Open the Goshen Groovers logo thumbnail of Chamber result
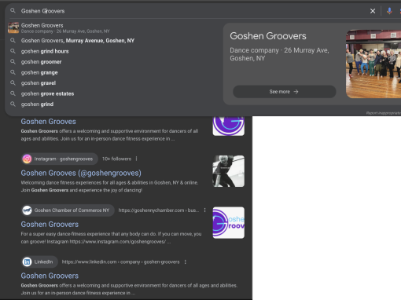 point(229,223)
